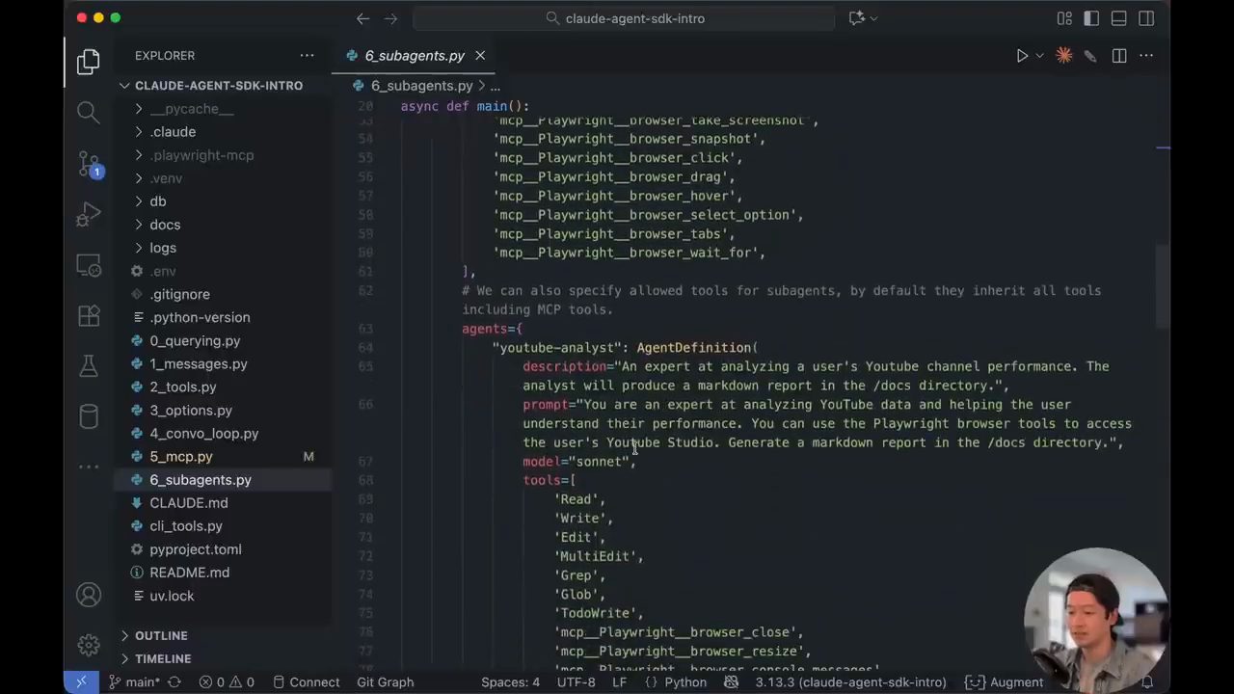Screen dimensions: 1234x694
Task: Open the database view in activity bar
Action: point(88,416)
